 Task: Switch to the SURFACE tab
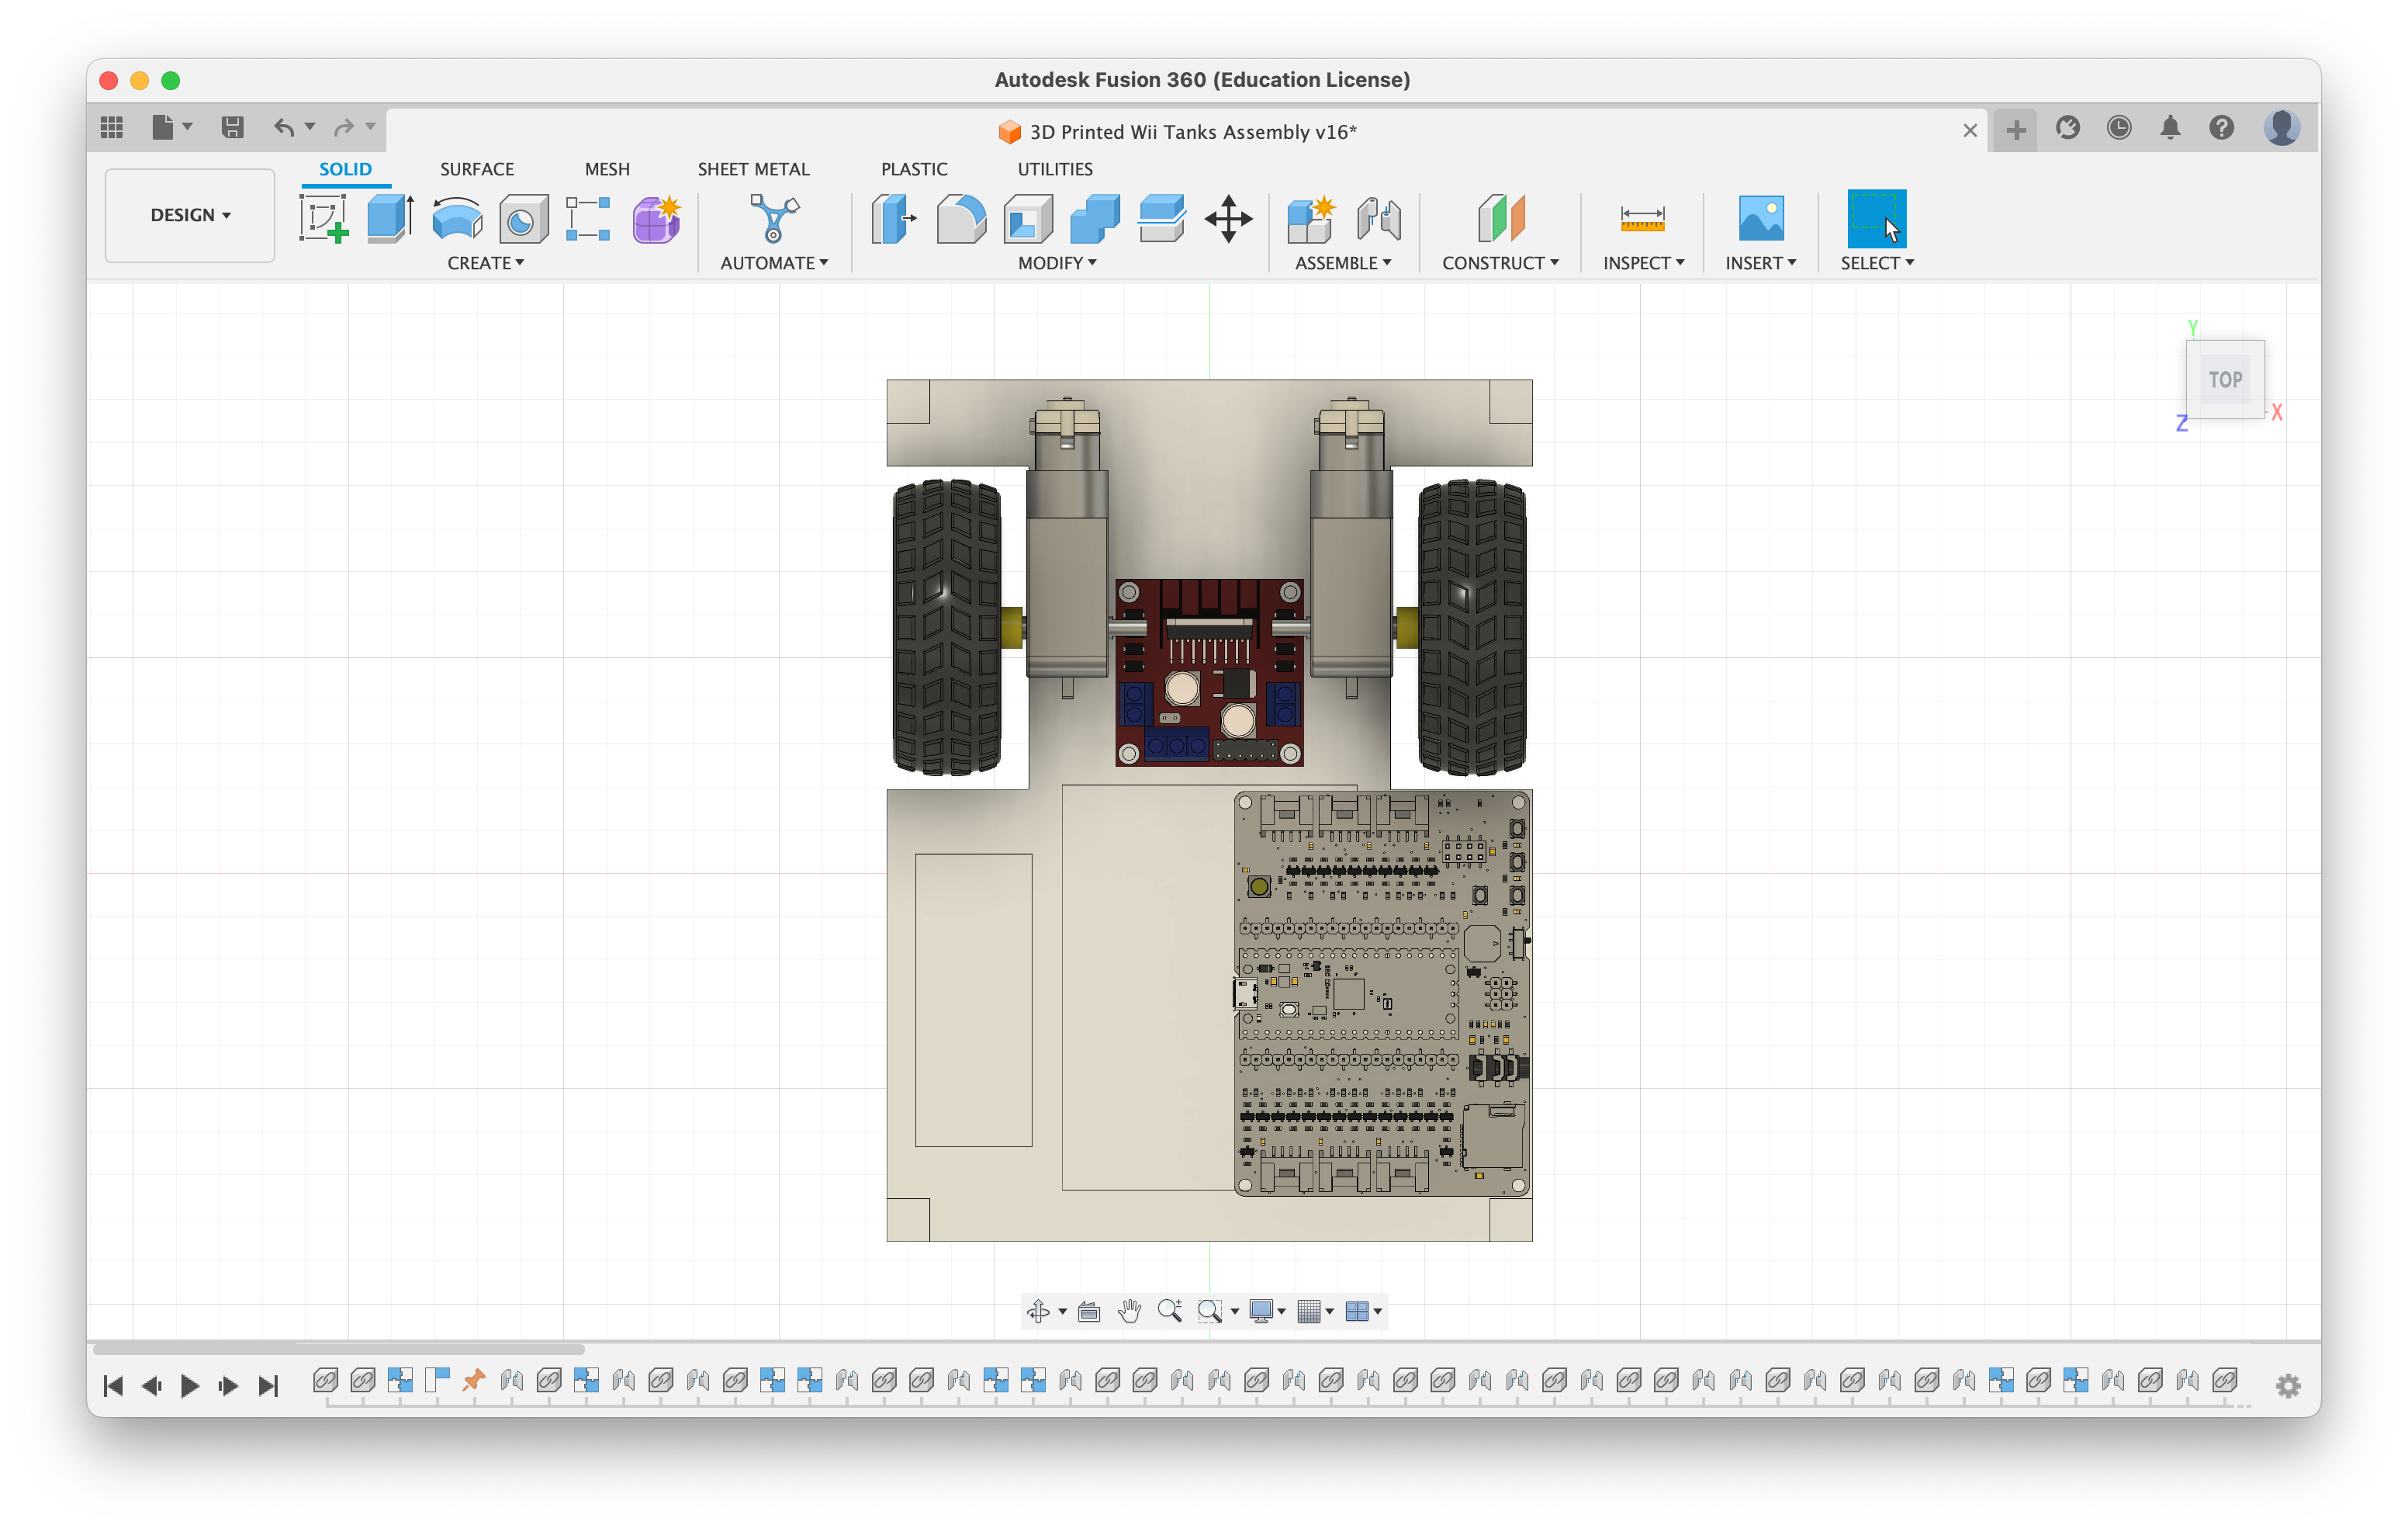476,168
